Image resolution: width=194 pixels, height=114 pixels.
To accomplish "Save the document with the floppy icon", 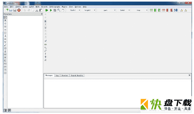I will tap(15, 10).
